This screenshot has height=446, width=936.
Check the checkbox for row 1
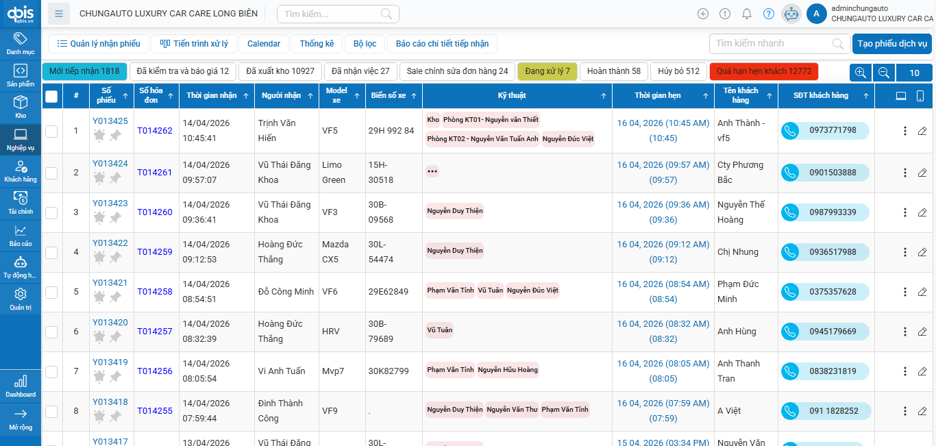click(51, 131)
